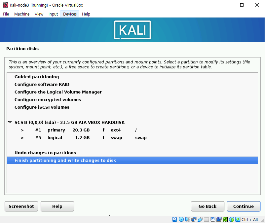The height and width of the screenshot is (223, 265).
Task: Click the ext4 filesystem label
Action: 116,130
